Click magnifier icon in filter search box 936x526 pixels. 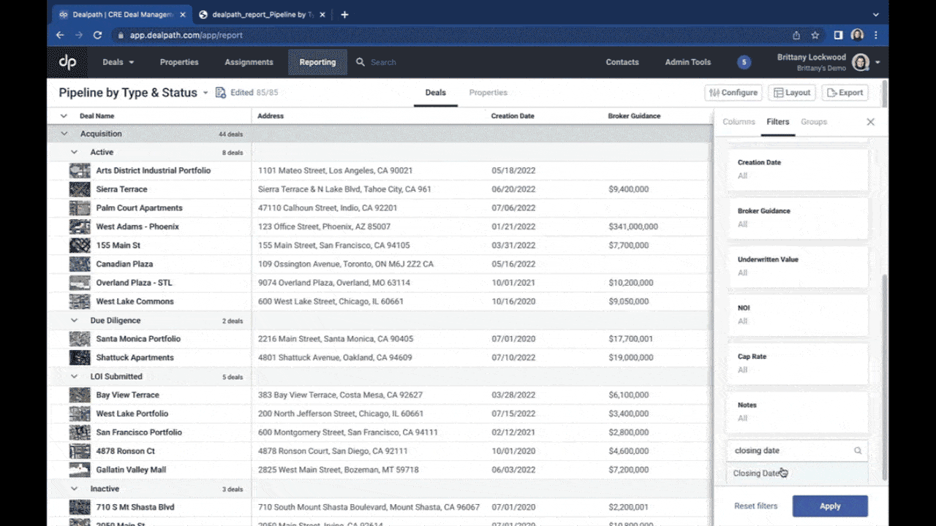click(858, 451)
